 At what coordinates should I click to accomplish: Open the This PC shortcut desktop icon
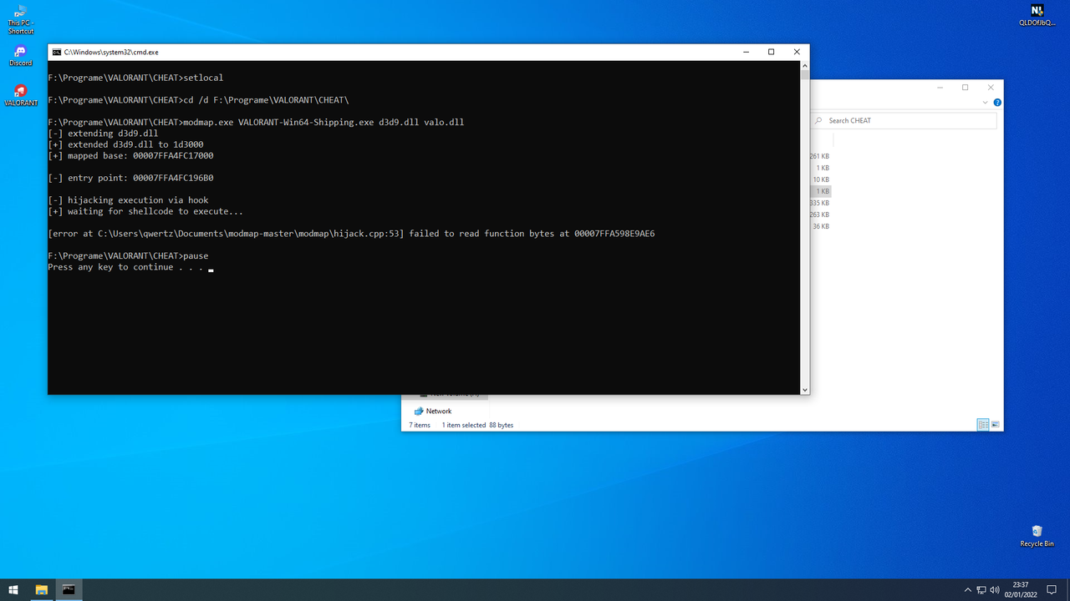21,19
